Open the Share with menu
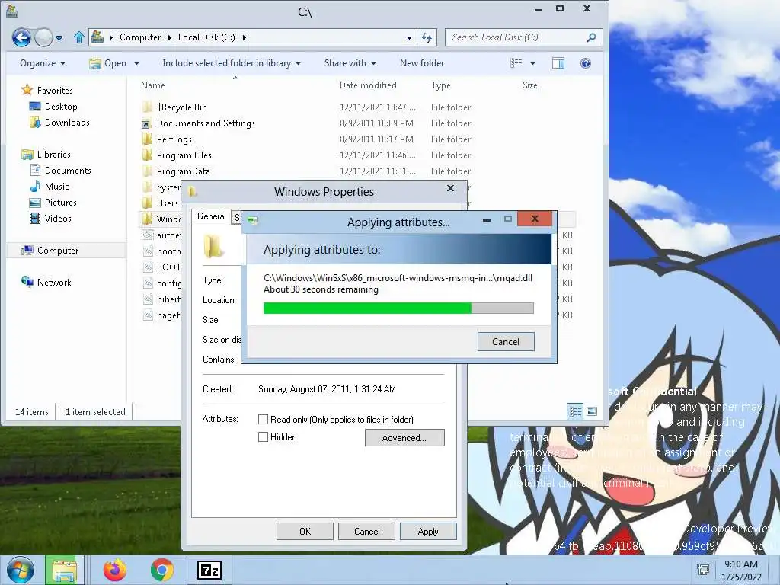The width and height of the screenshot is (780, 585). pos(350,63)
